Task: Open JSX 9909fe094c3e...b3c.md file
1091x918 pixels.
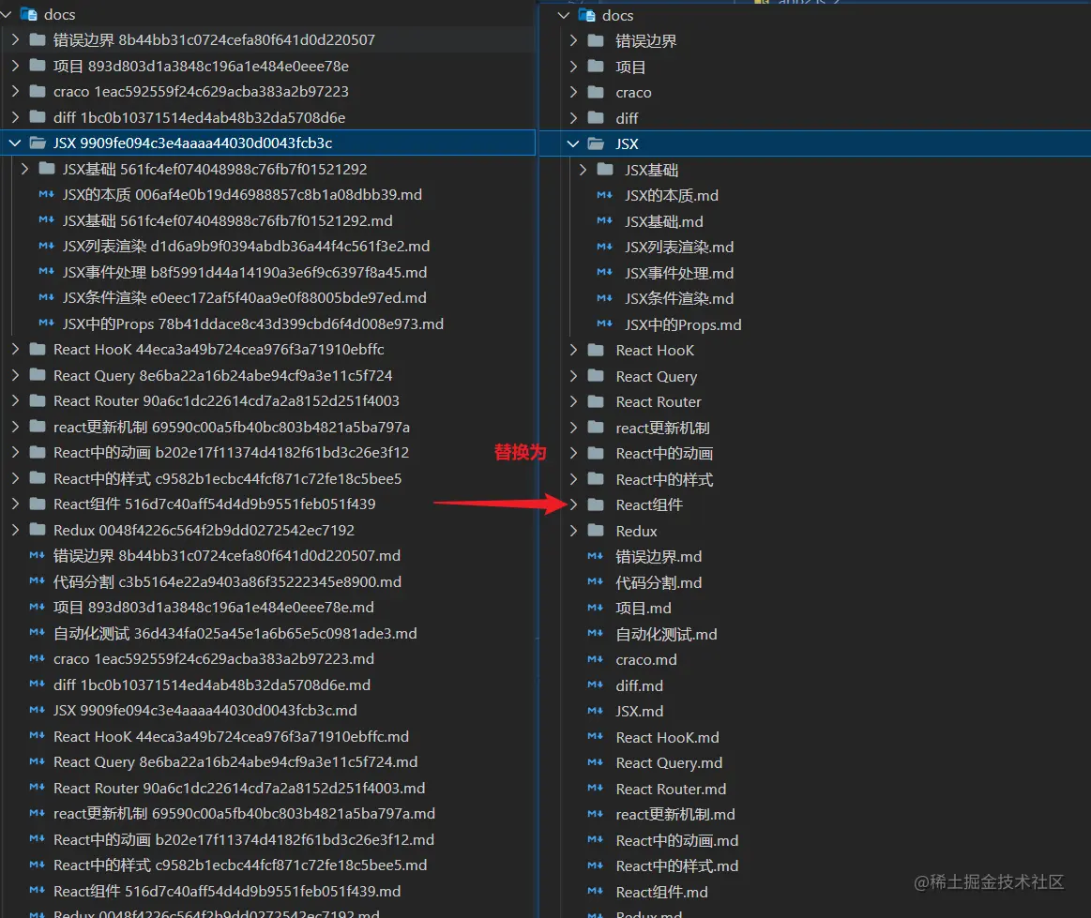Action: [205, 710]
